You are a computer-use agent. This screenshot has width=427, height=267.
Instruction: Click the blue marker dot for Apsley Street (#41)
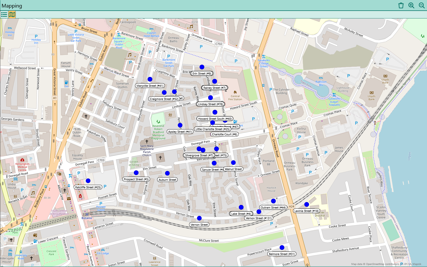click(180, 125)
